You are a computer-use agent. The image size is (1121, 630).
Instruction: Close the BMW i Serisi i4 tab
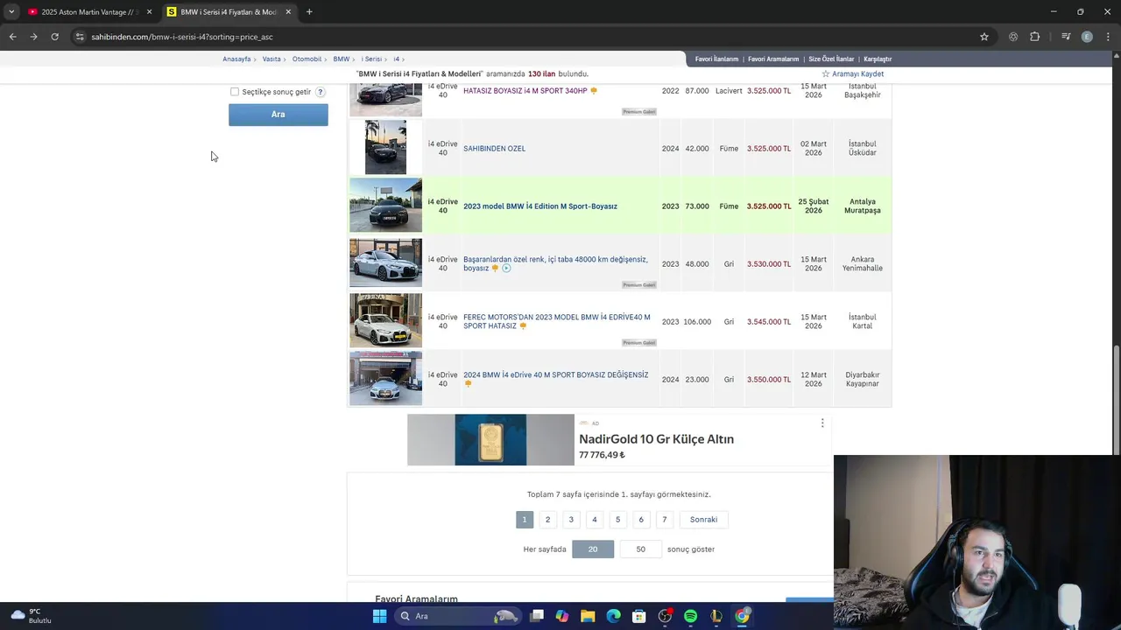288,12
